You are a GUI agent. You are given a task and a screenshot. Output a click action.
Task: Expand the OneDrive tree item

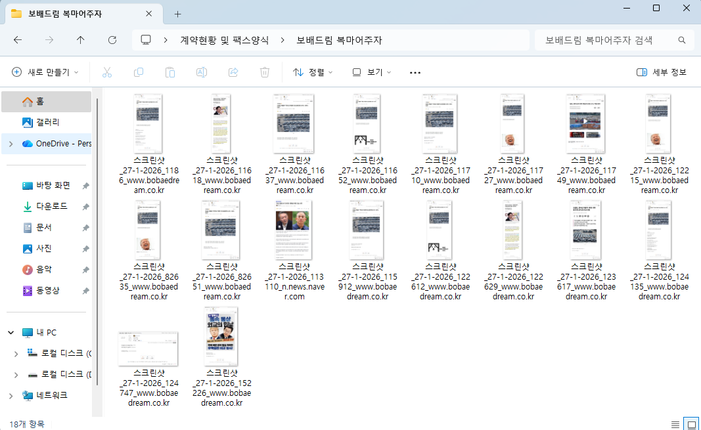click(x=11, y=143)
